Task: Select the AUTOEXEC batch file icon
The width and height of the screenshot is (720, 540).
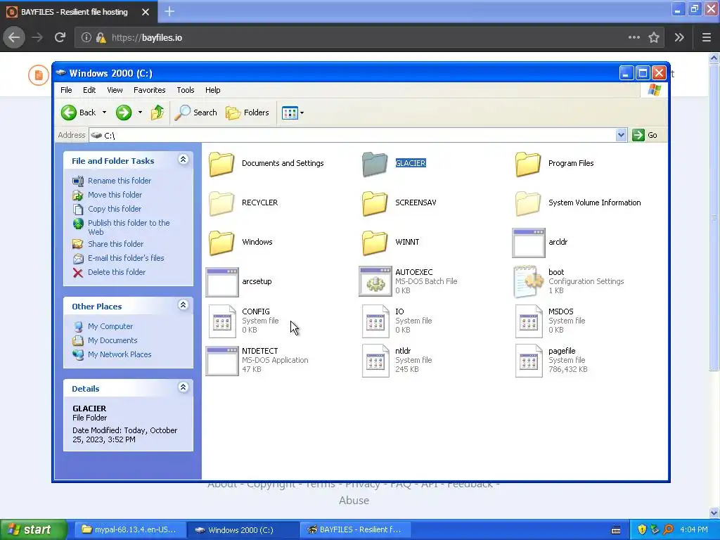Action: (375, 281)
